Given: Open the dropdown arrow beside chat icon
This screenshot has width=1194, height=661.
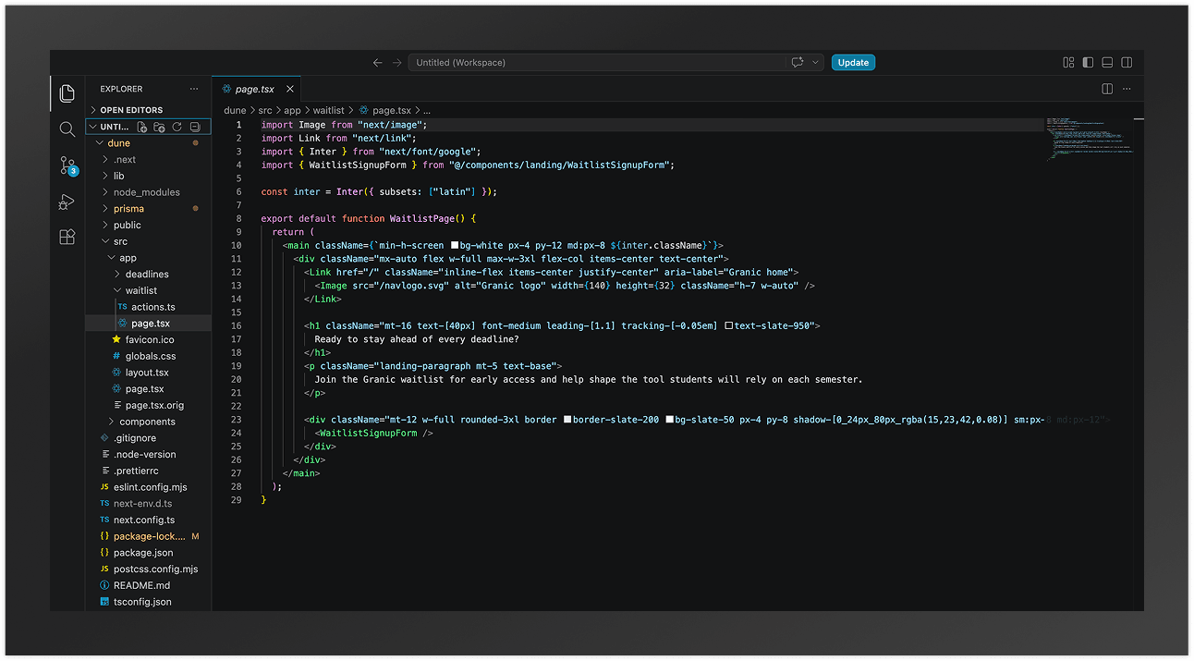Looking at the screenshot, I should [815, 63].
